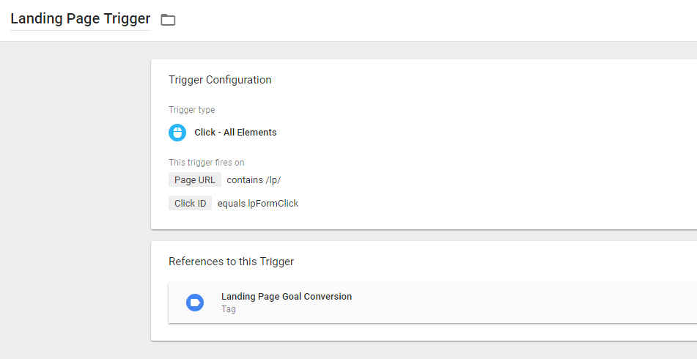Click the gray background left of the cards
This screenshot has width=697, height=359.
point(75,200)
